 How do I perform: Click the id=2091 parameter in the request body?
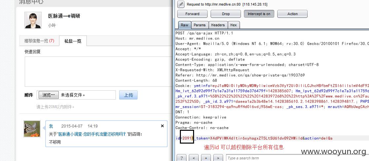click(x=184, y=138)
